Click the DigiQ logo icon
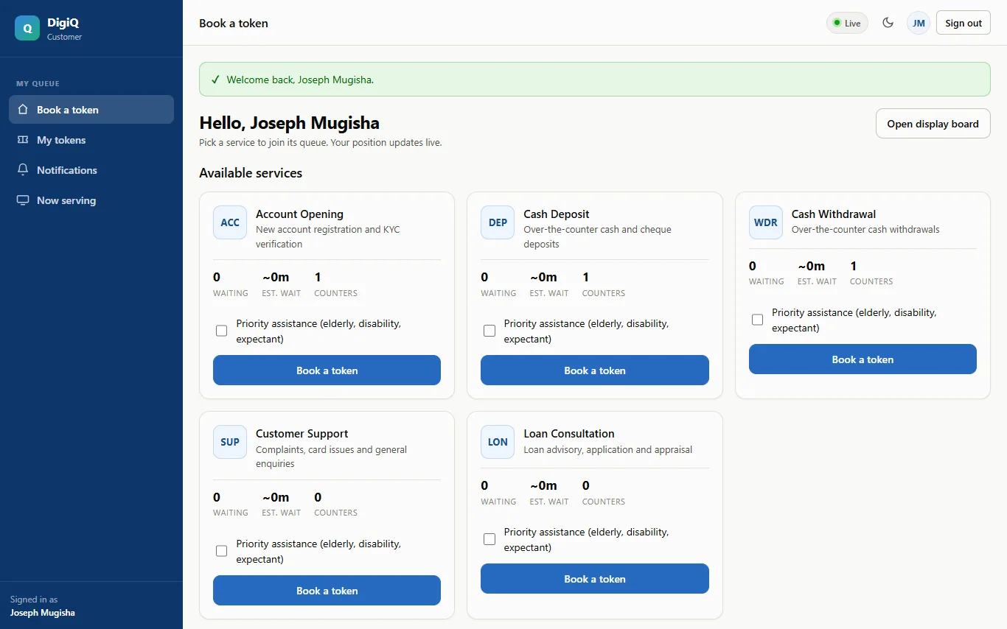 coord(27,28)
